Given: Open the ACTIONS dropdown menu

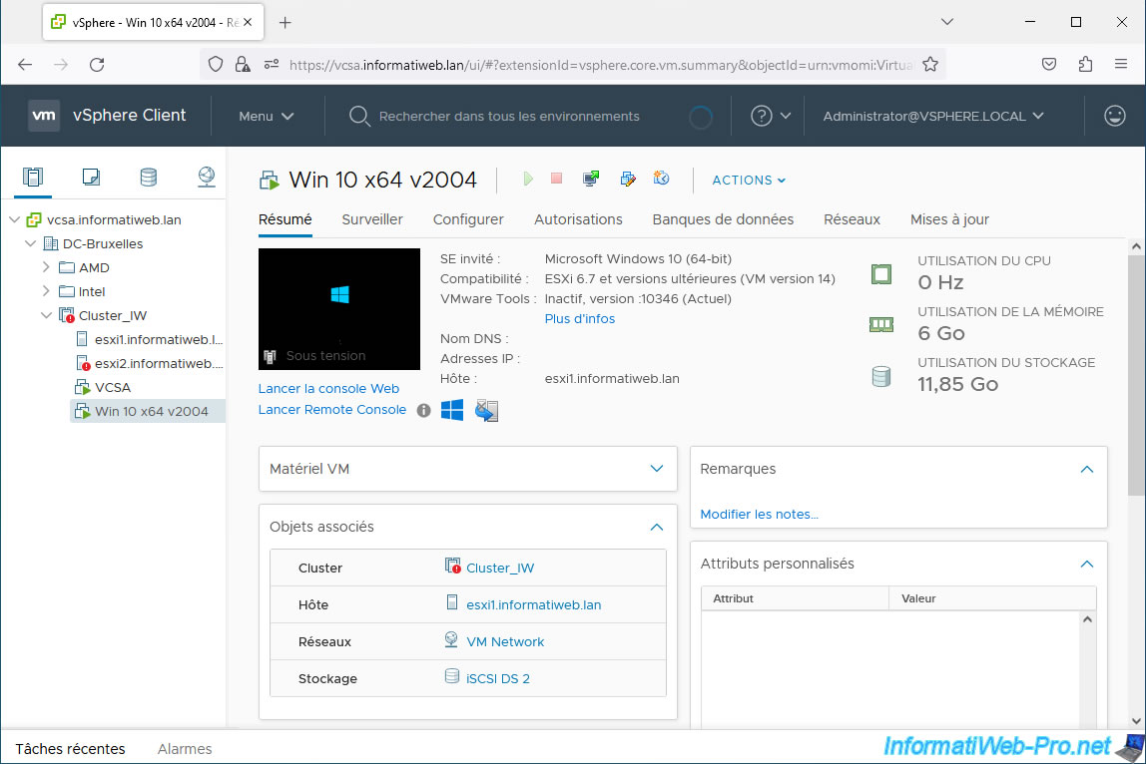Looking at the screenshot, I should (x=749, y=181).
